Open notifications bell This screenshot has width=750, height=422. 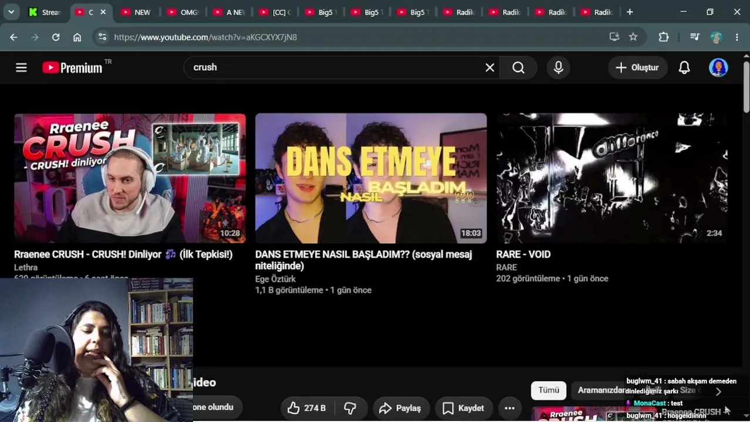pyautogui.click(x=684, y=67)
